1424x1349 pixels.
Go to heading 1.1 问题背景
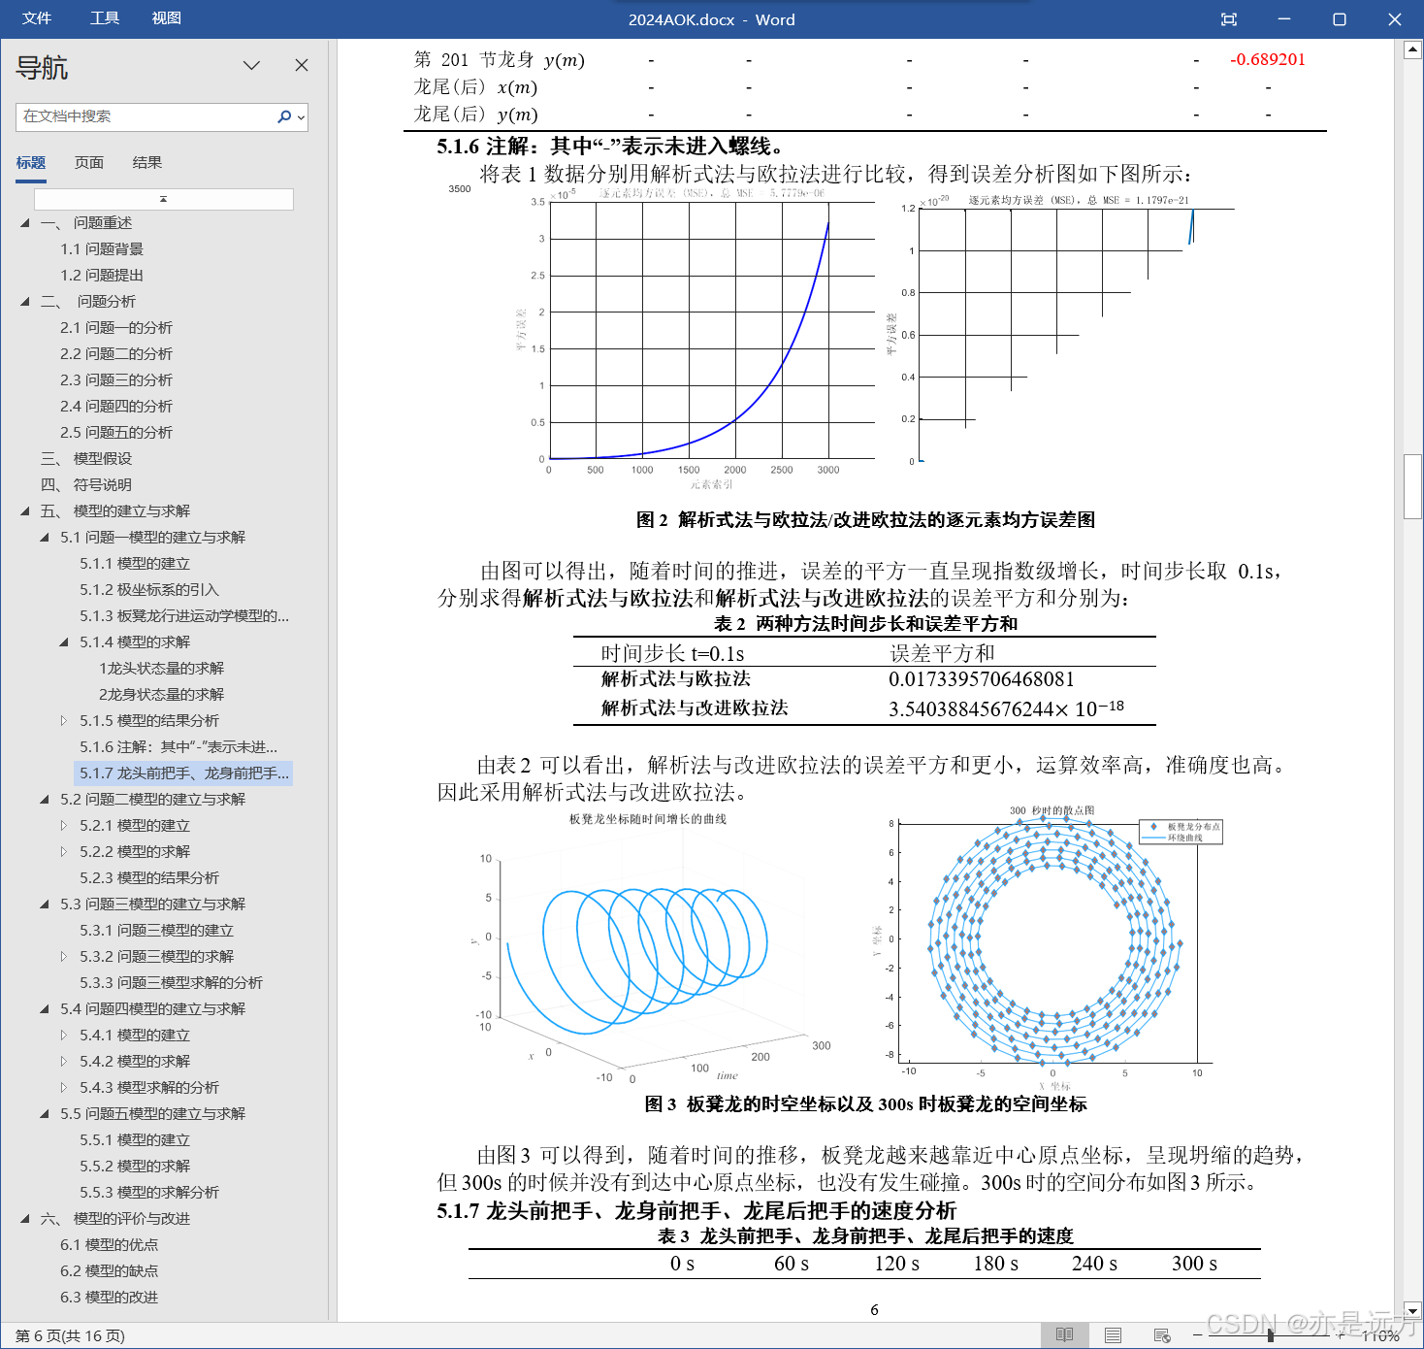tap(102, 249)
